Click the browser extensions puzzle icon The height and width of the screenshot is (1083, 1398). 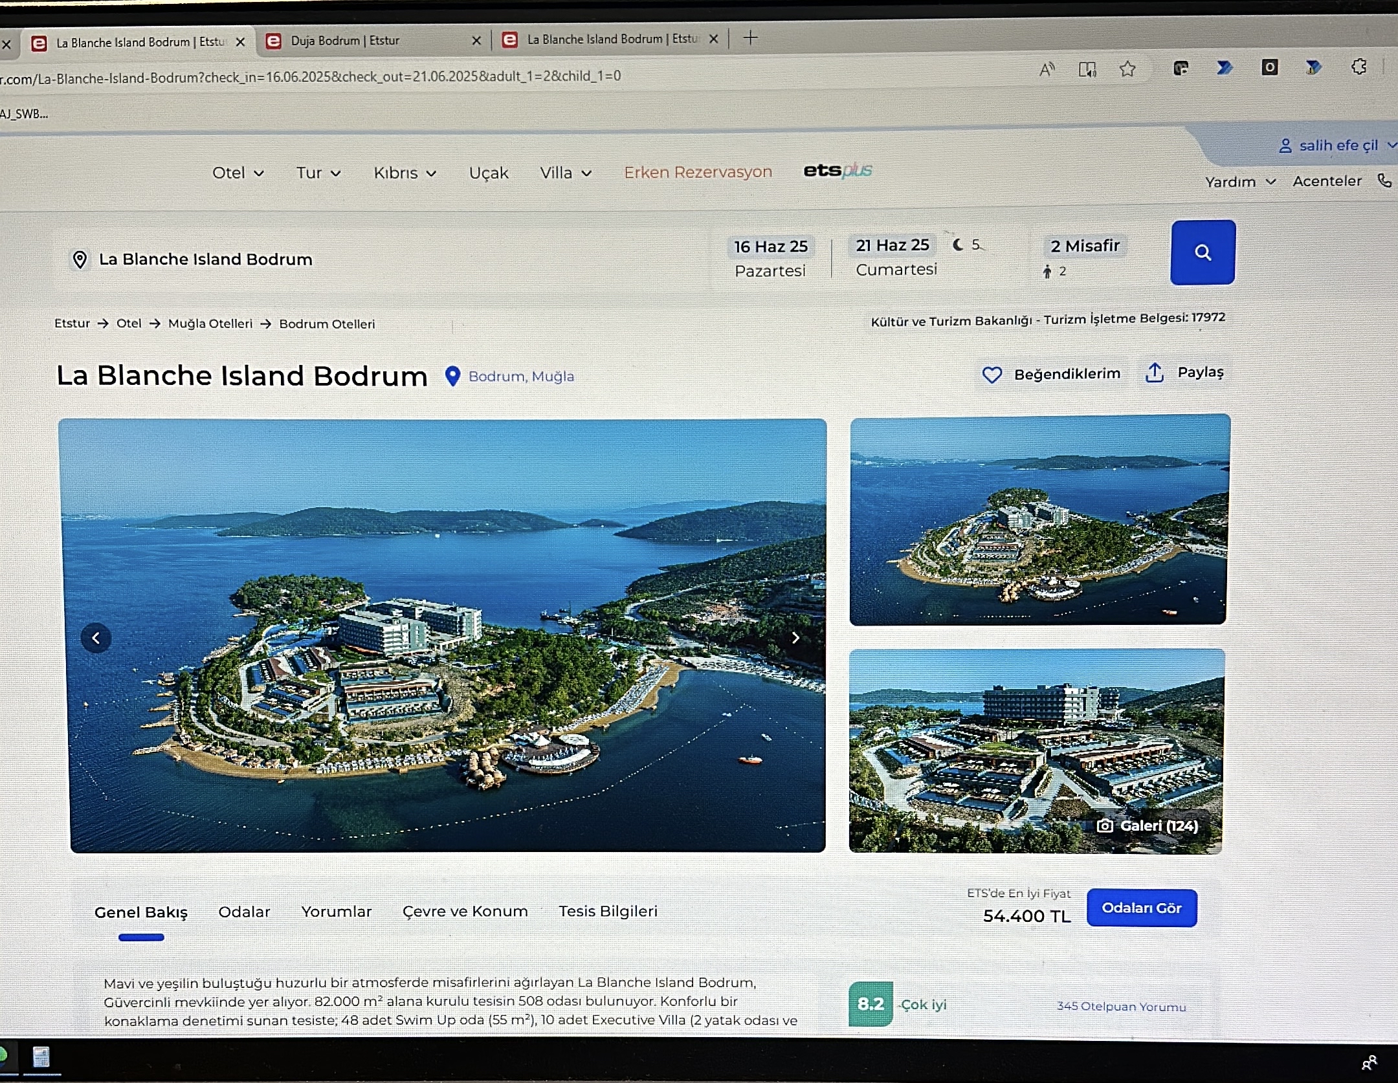[x=1359, y=67]
